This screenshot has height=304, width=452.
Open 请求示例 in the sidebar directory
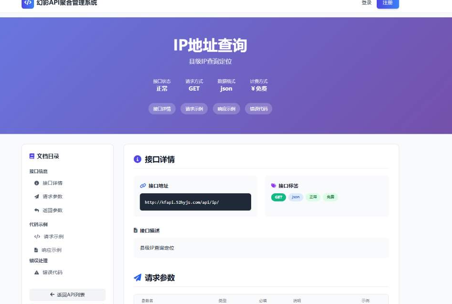tap(53, 236)
